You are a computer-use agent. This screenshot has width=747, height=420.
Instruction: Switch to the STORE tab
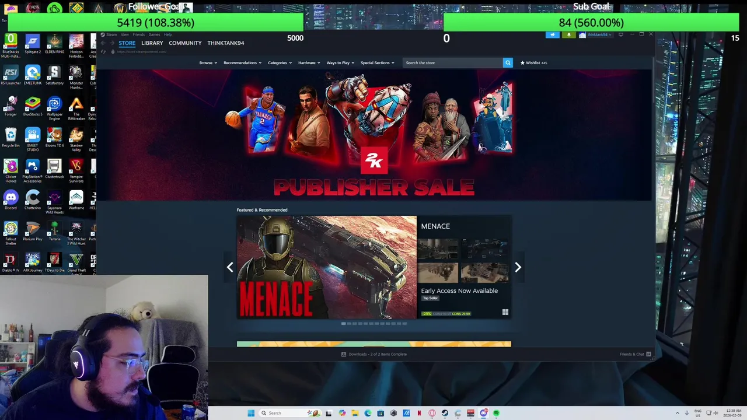tap(127, 43)
